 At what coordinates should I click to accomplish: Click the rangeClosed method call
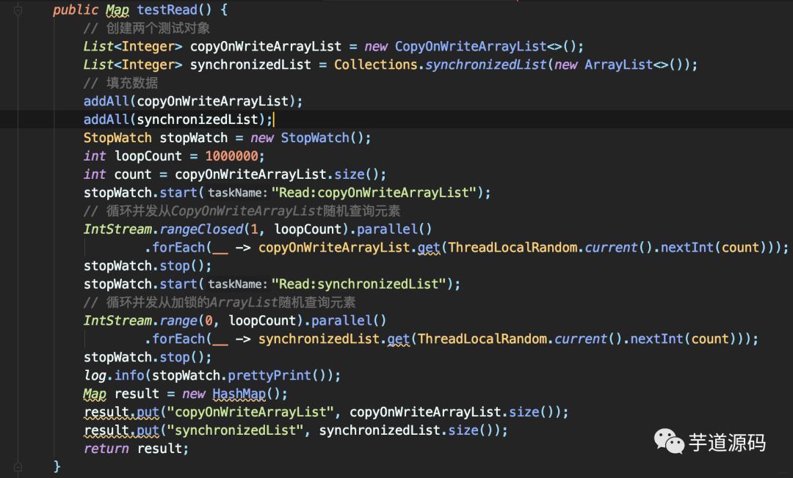201,229
